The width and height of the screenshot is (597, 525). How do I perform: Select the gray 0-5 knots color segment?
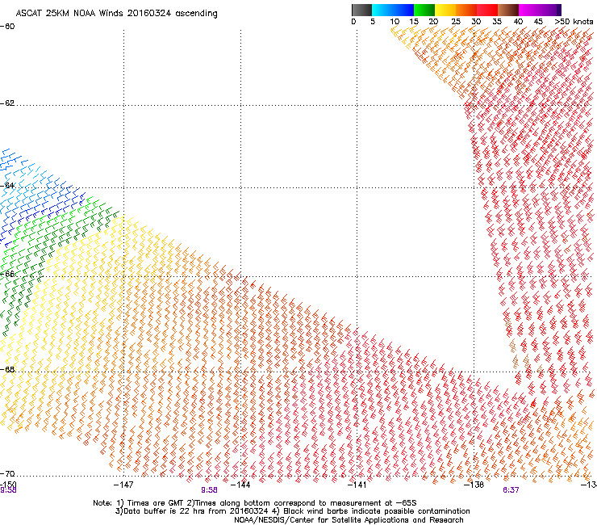pos(361,10)
